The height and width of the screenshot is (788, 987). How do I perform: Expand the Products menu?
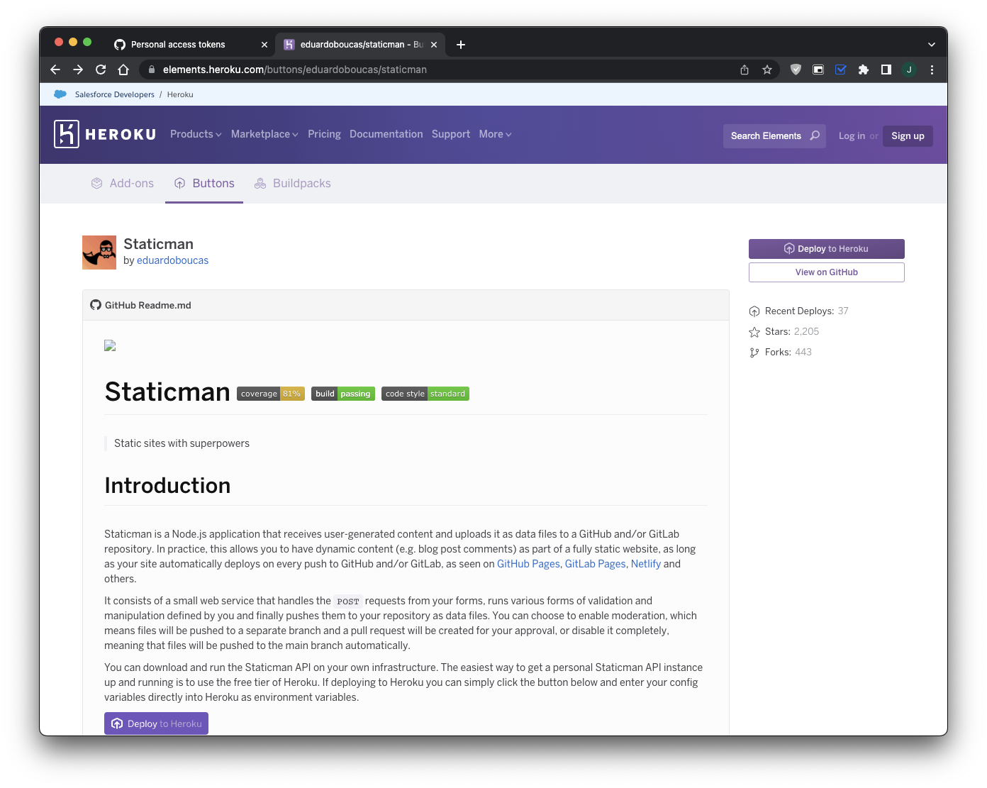[196, 134]
